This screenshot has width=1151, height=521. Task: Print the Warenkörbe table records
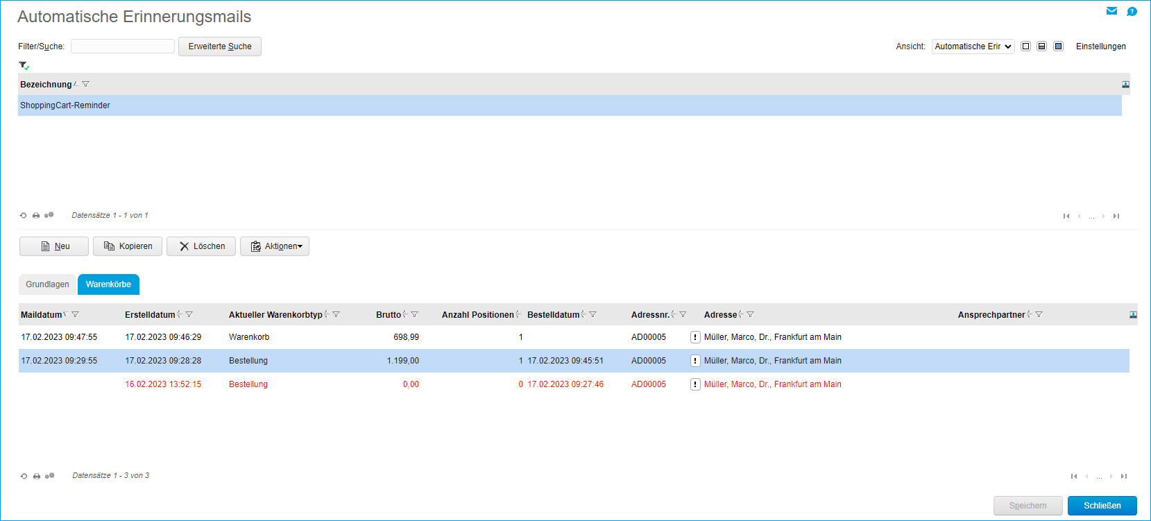tap(37, 476)
